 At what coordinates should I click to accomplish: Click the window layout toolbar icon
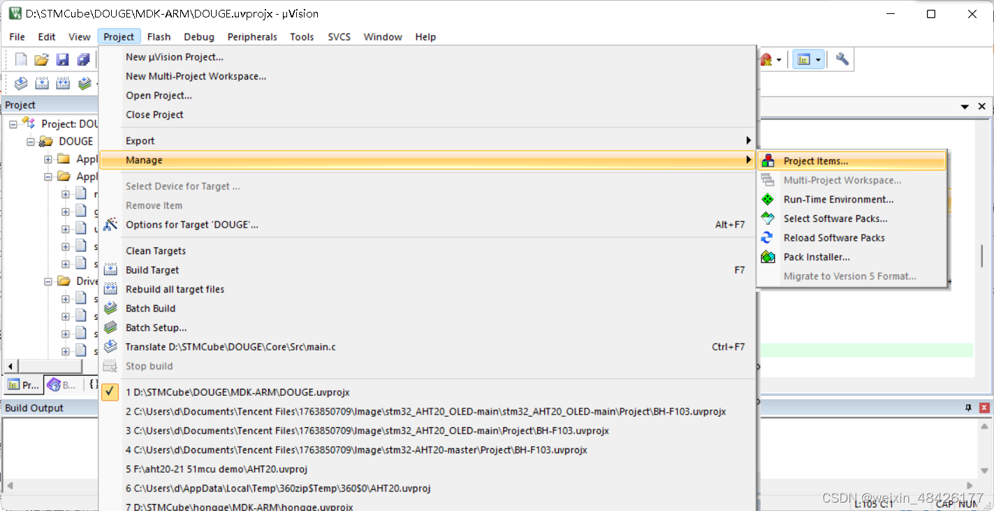pyautogui.click(x=804, y=60)
